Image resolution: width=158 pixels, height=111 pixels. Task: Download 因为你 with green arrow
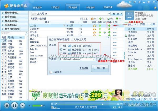click(x=109, y=32)
